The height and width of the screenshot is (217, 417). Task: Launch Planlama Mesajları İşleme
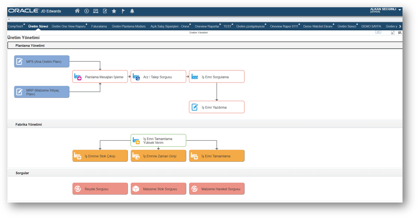coord(100,77)
